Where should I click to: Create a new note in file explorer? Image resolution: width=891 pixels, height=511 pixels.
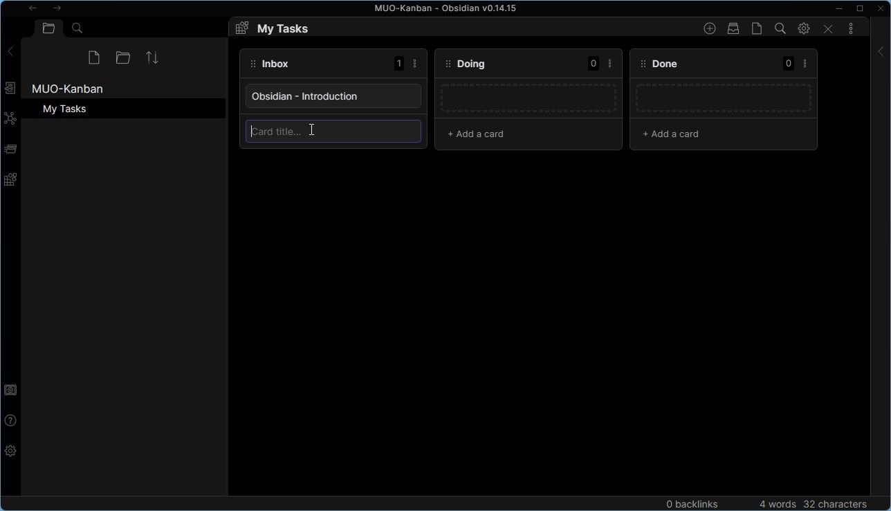94,57
